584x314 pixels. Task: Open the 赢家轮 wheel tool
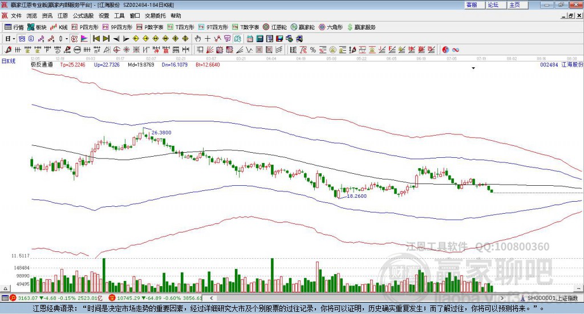302,27
